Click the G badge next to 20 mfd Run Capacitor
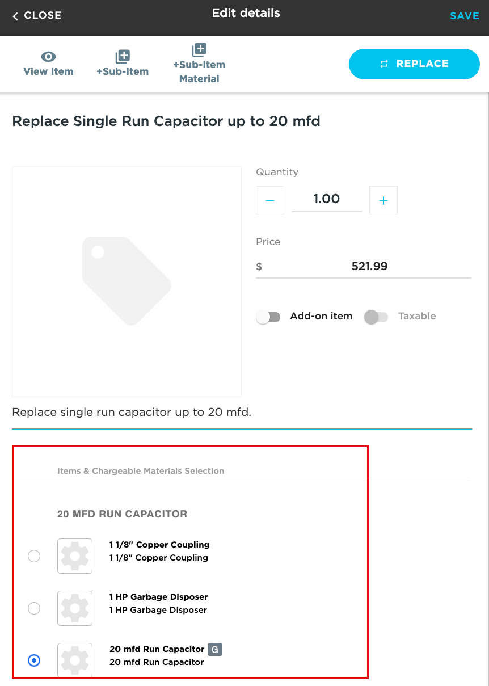Screen dimensions: 489x686 (x=214, y=649)
